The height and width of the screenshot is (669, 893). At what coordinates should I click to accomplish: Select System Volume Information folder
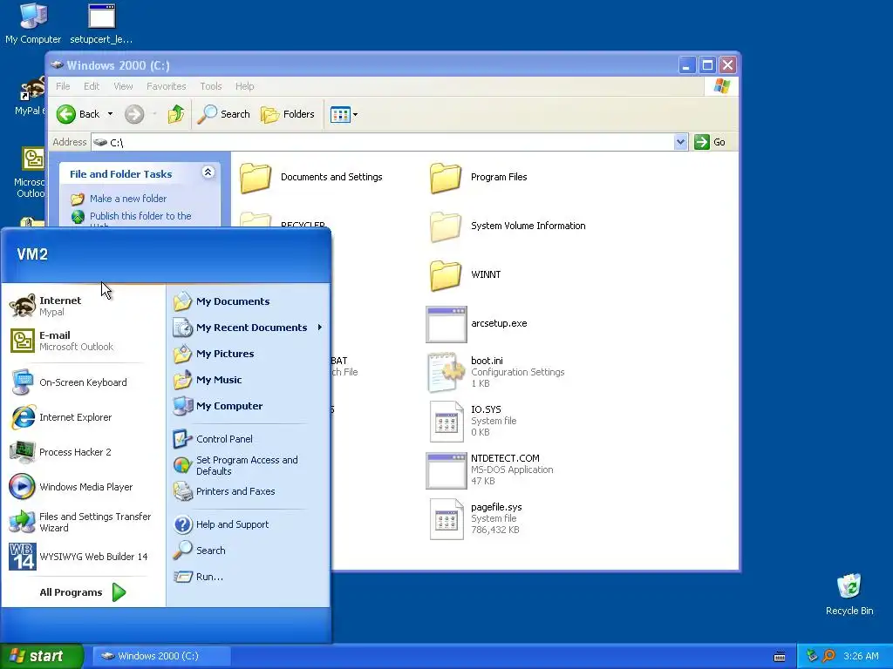click(508, 226)
